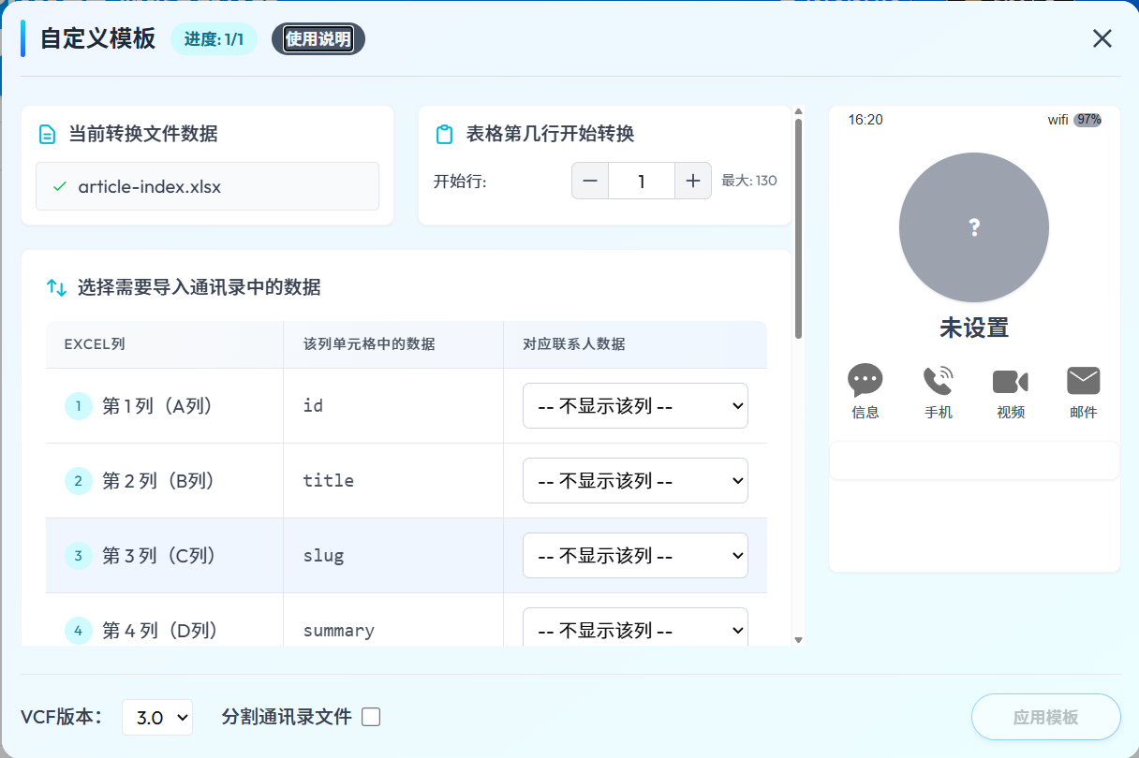Increase the 开始行 value with plus button

coord(693,181)
